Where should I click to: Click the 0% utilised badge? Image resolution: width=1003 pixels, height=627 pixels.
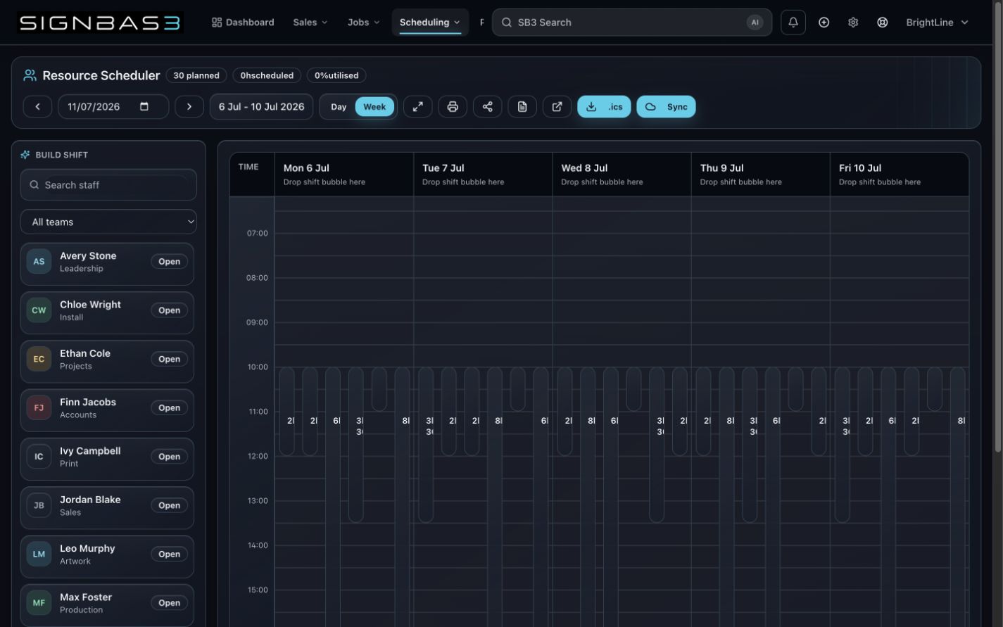tap(336, 75)
